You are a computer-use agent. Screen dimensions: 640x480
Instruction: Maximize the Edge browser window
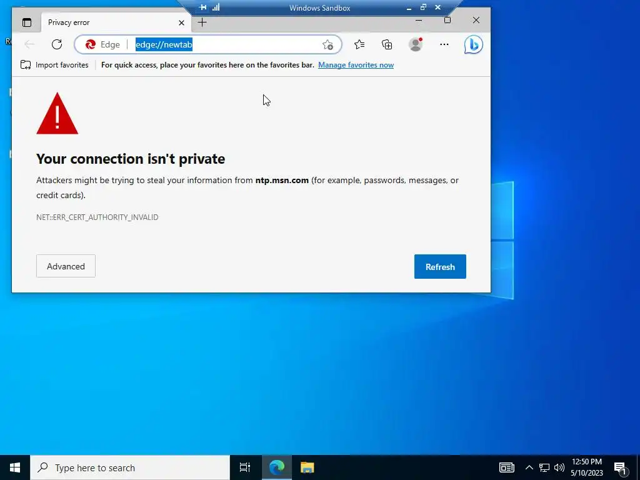447,20
